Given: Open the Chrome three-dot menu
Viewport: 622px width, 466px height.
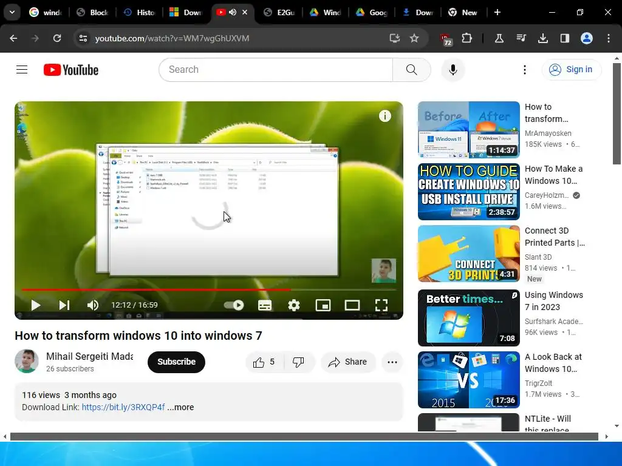Looking at the screenshot, I should pyautogui.click(x=609, y=38).
